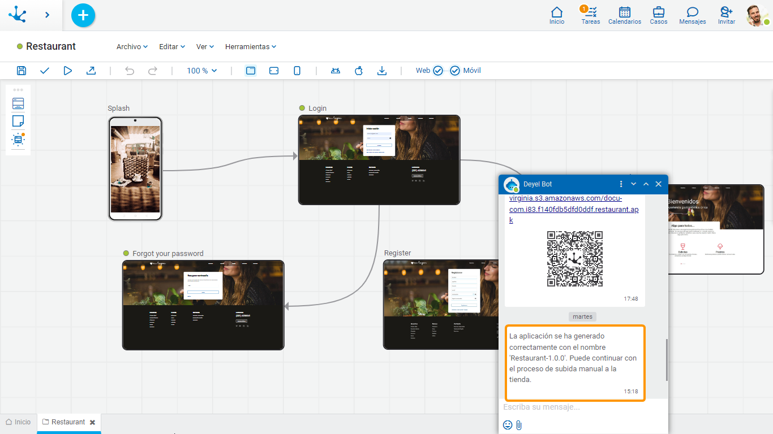
Task: Select desktop view mode icon
Action: 251,71
